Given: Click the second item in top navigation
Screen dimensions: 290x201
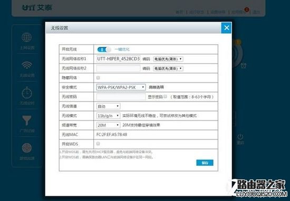Looking at the screenshot, I should [x=197, y=12].
